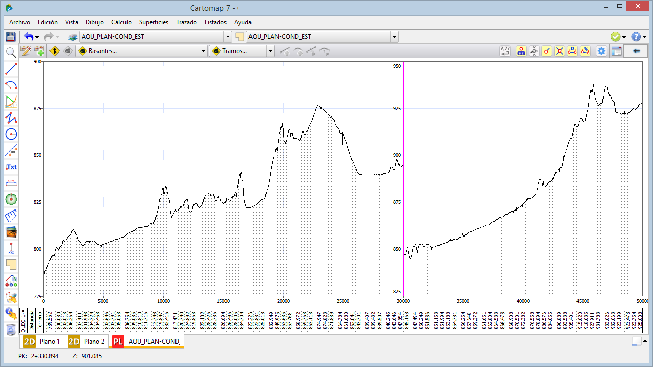Select the circle drawing tool in sidebar

pos(11,134)
